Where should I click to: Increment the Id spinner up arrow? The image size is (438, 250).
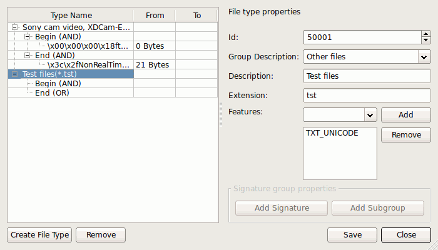click(425, 34)
